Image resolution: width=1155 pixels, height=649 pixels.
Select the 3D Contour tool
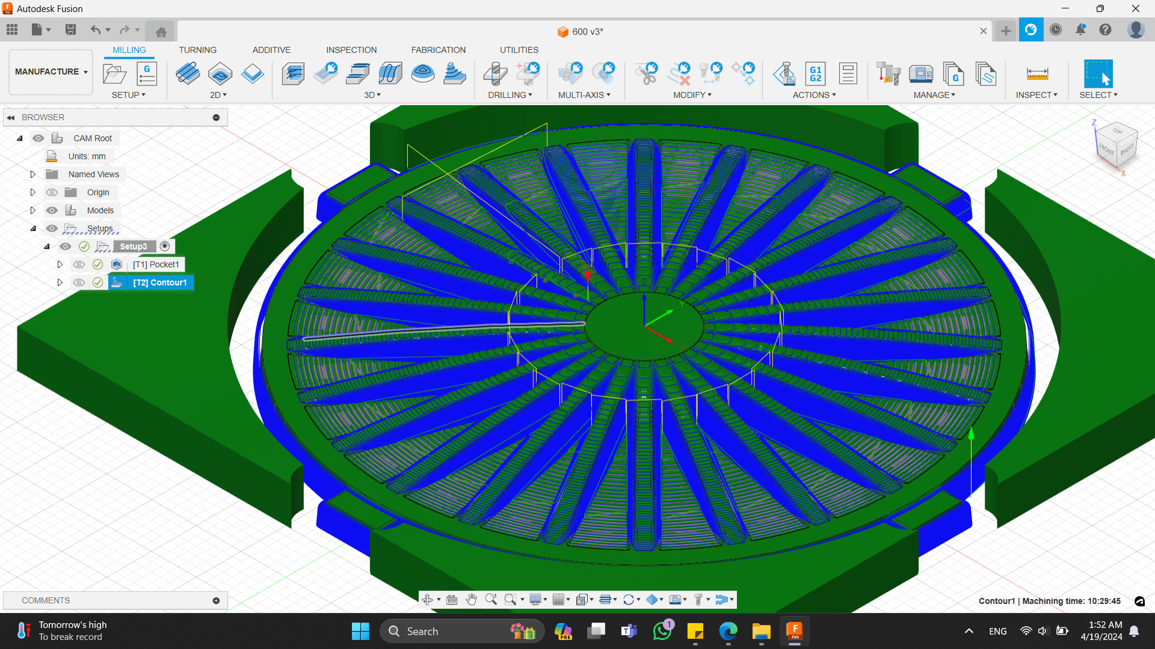455,74
